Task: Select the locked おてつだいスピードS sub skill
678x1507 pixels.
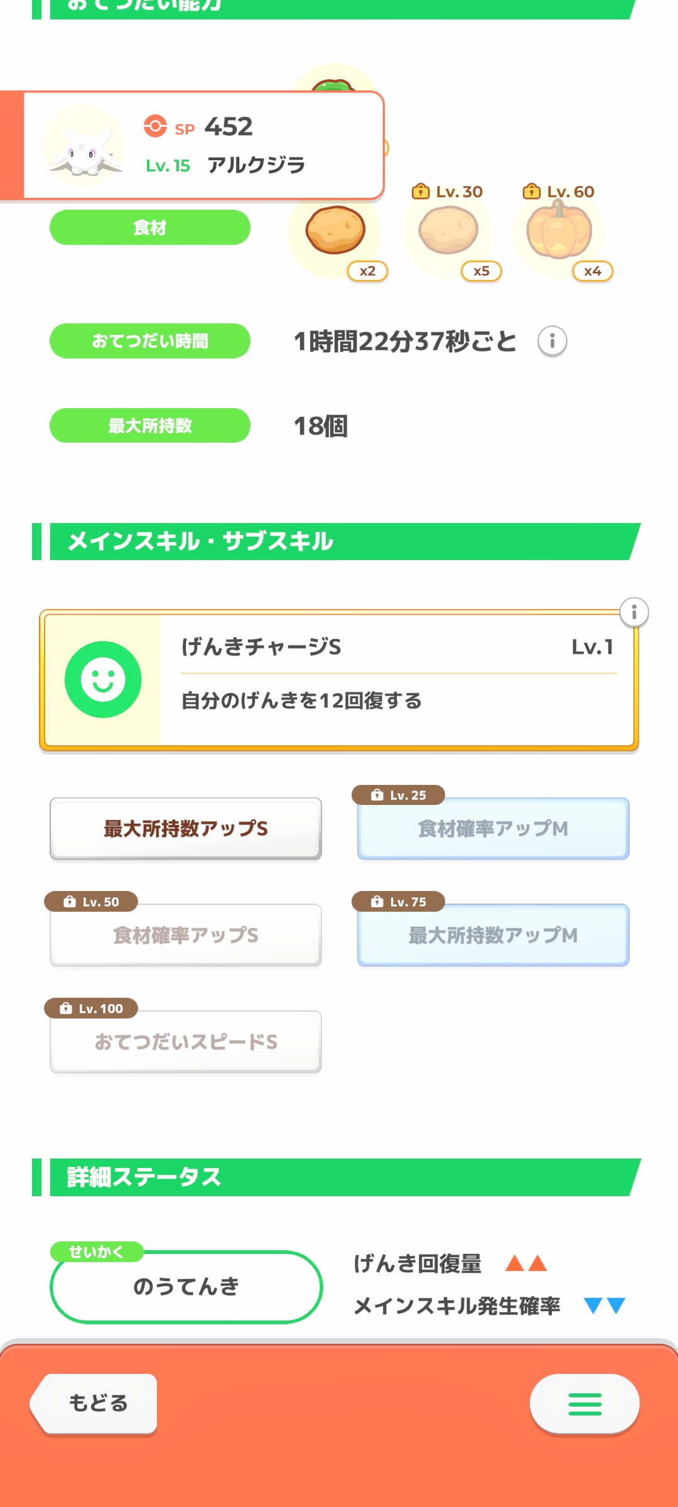Action: (186, 1042)
